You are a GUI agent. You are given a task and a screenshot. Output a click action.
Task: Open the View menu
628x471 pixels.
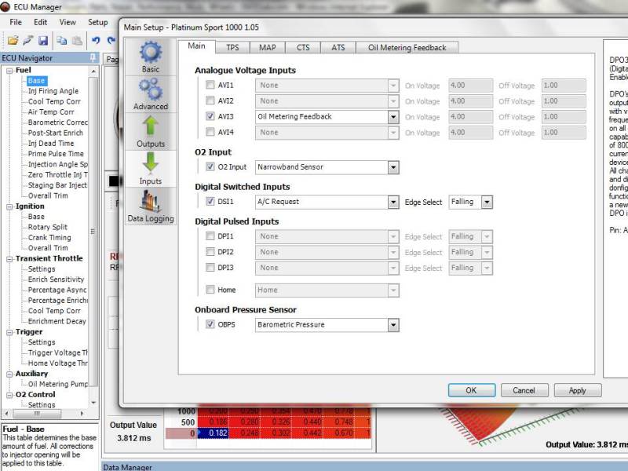[68, 23]
